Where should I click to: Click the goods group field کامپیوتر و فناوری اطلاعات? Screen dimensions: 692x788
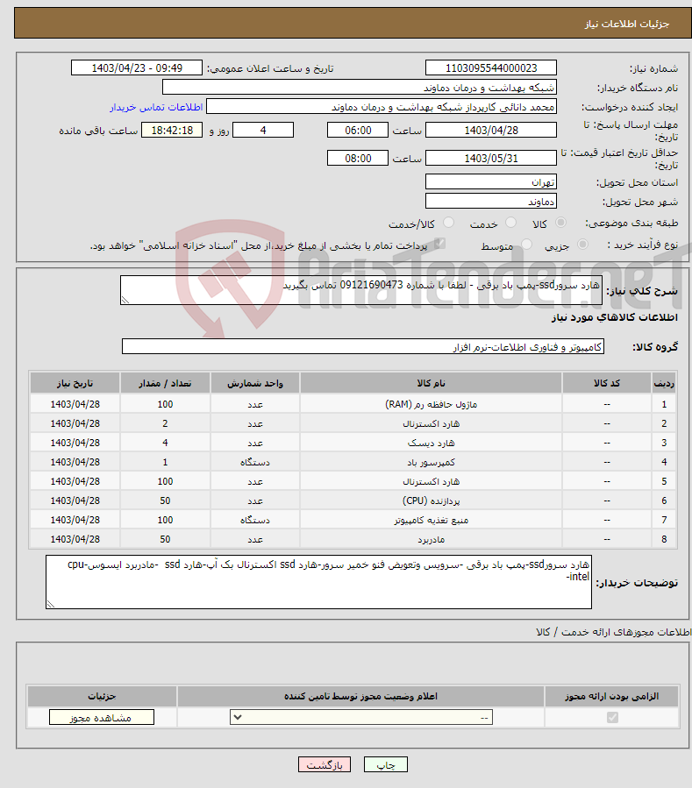click(x=362, y=346)
